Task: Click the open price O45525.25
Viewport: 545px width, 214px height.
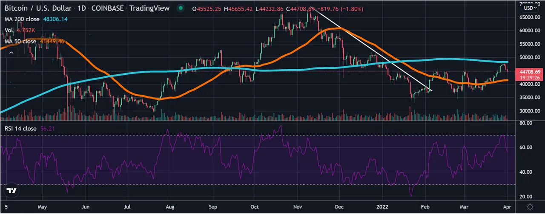Action: click(206, 8)
